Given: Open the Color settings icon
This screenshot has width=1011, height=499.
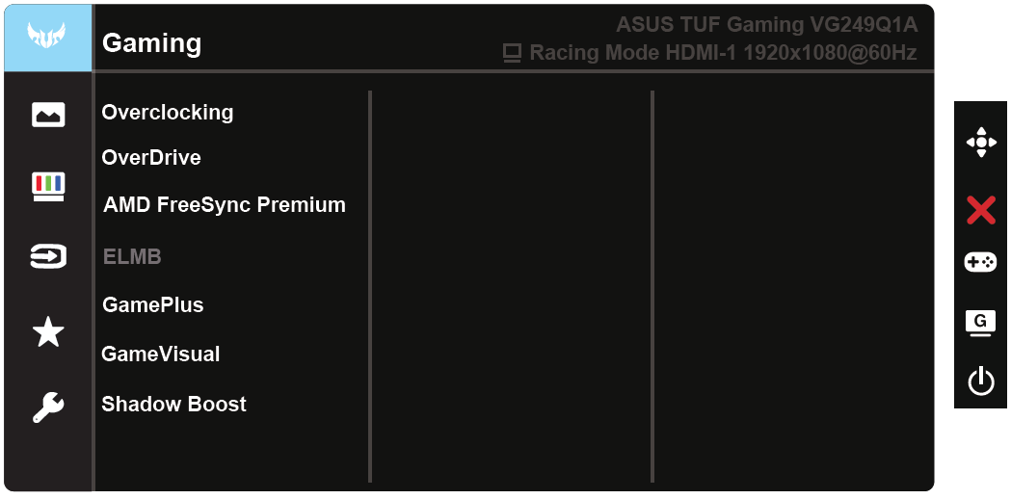Looking at the screenshot, I should tap(47, 186).
